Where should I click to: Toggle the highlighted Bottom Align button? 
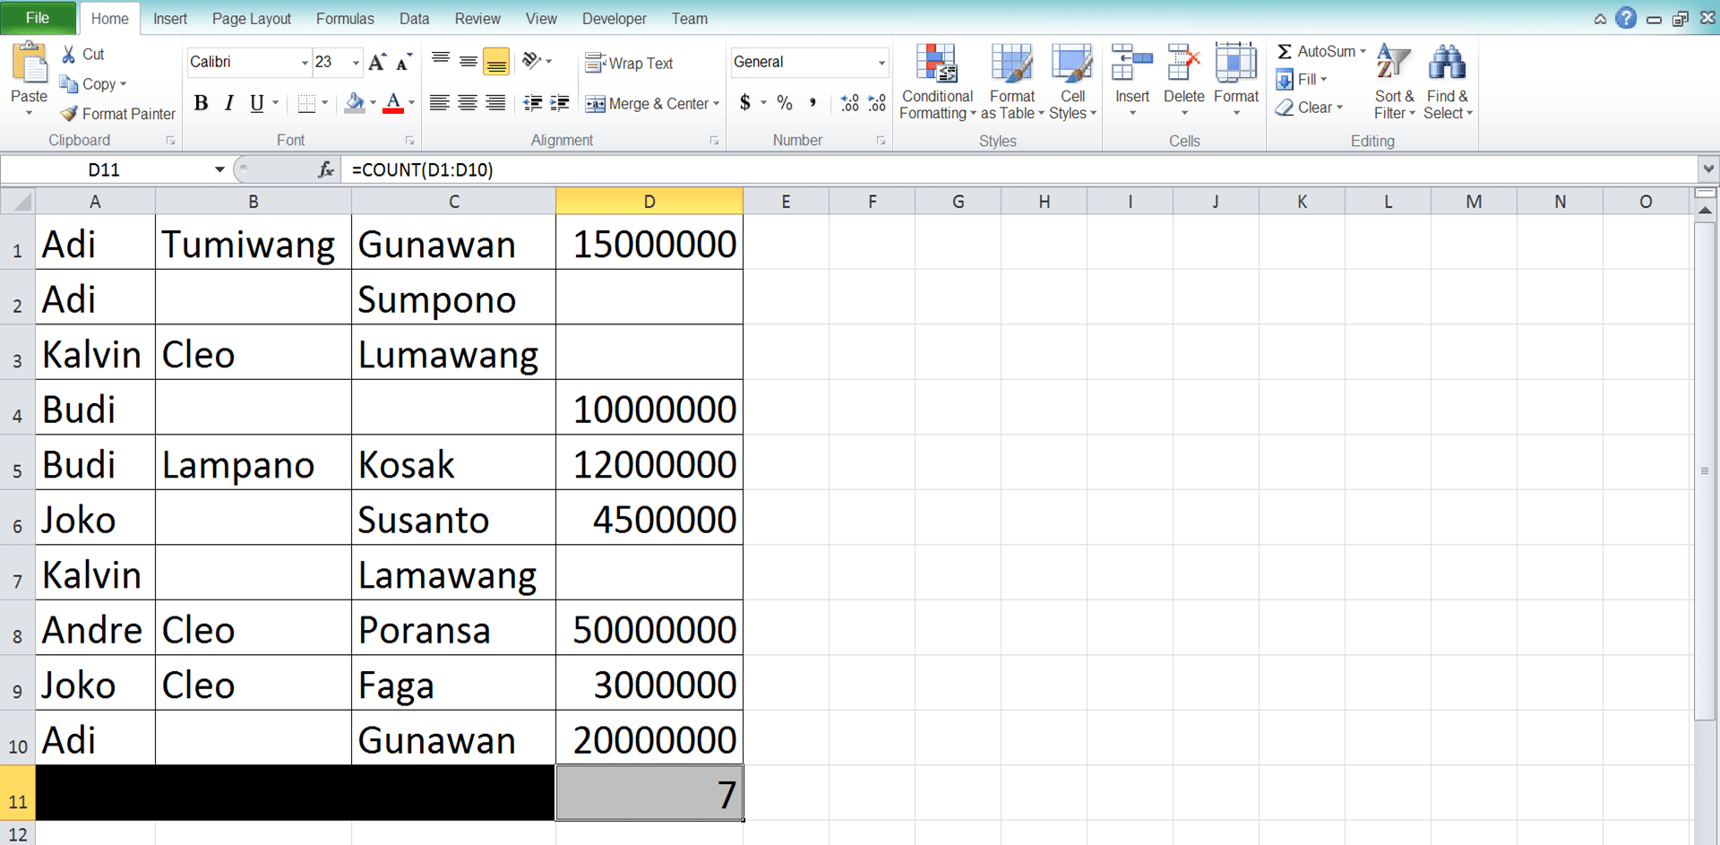click(x=495, y=62)
